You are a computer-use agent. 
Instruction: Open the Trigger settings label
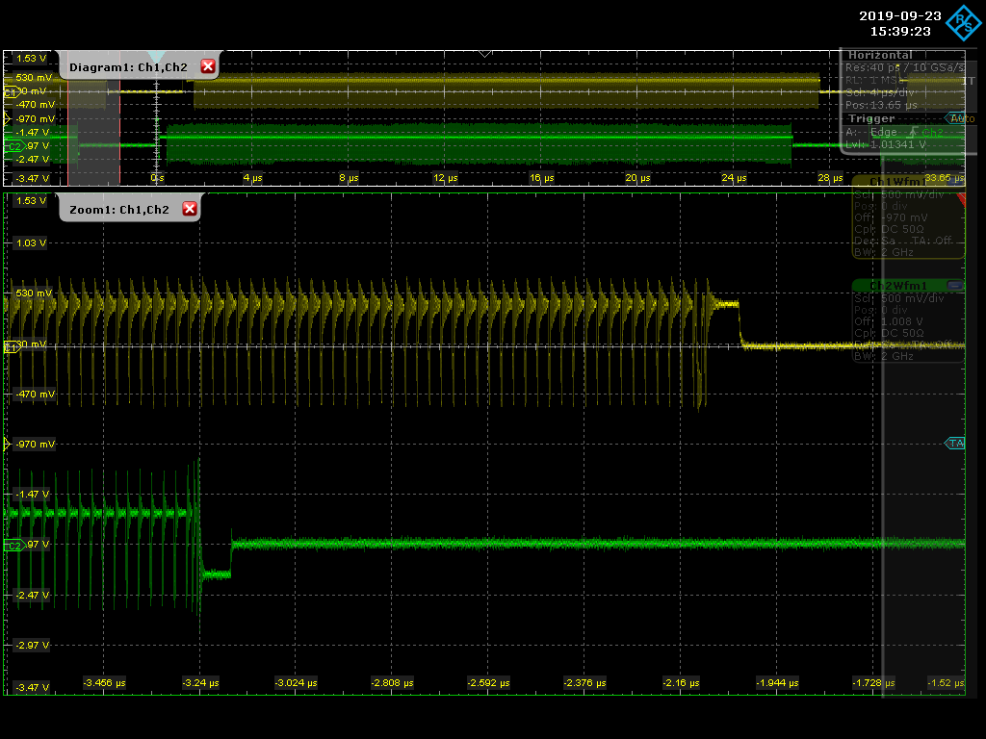point(870,118)
